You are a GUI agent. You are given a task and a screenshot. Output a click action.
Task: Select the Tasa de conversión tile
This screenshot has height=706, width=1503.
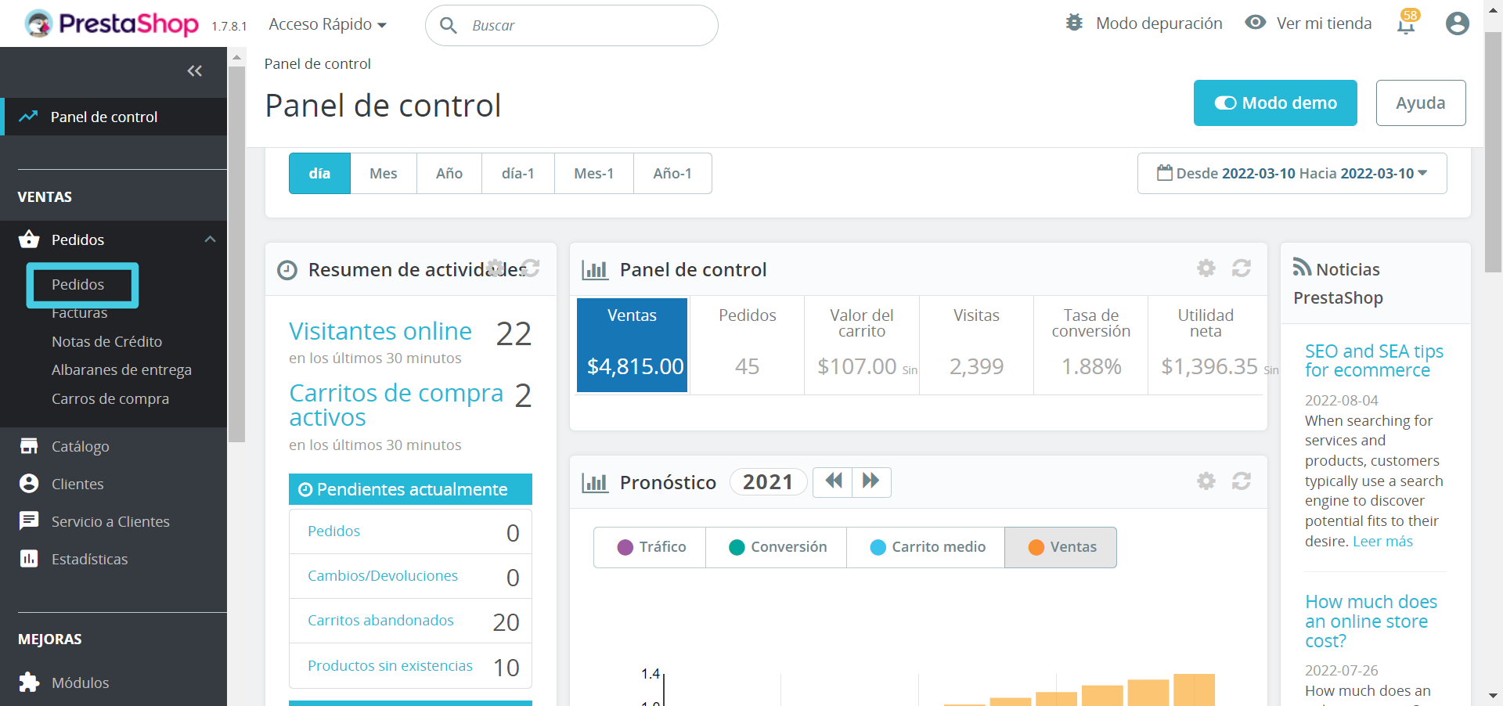1091,345
